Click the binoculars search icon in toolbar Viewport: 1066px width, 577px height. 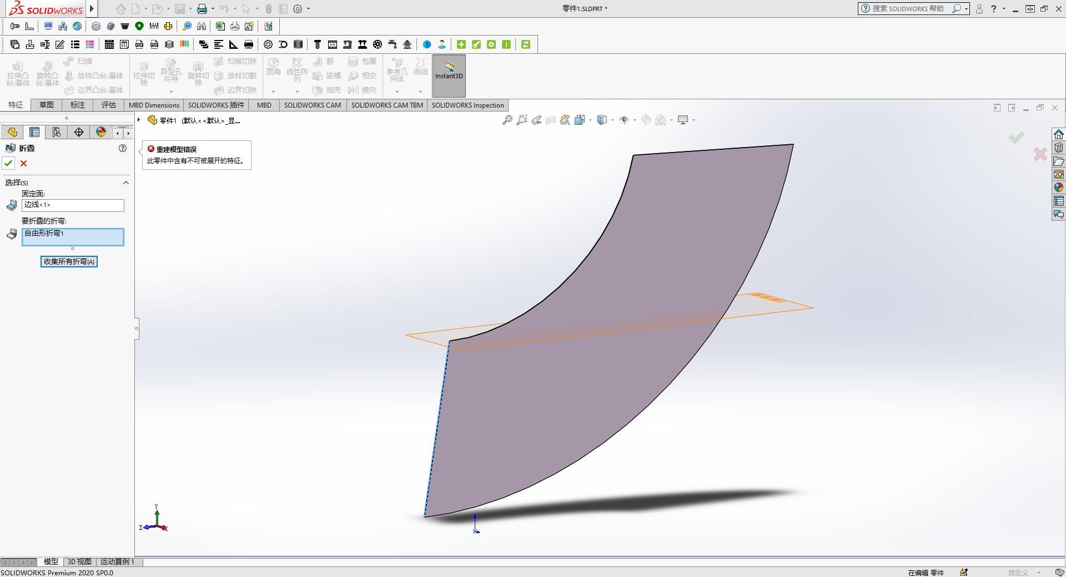202,26
